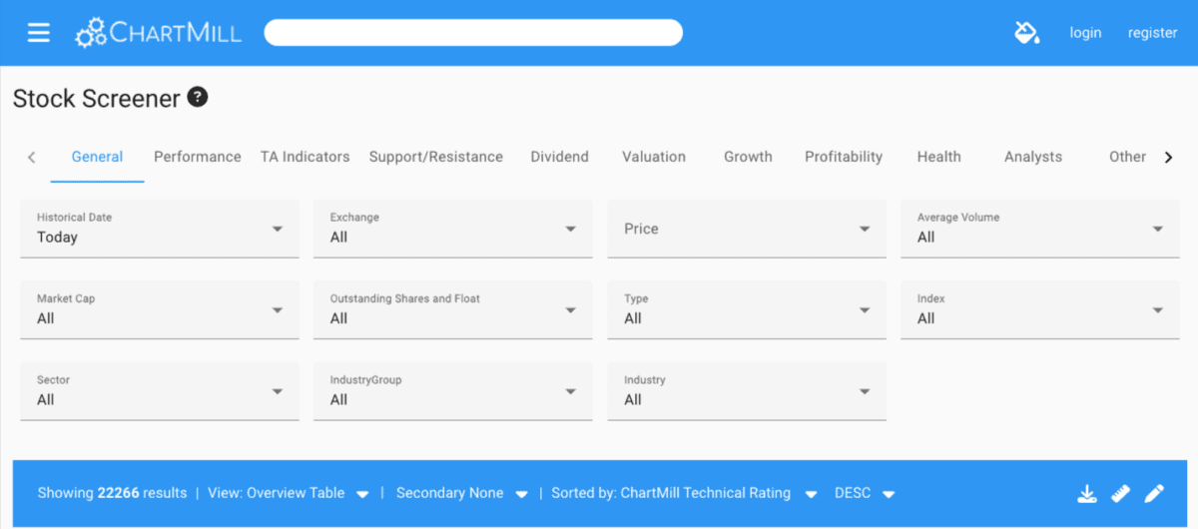Screen dimensions: 1198x529
Task: Open the paint bucket theme icon
Action: (x=1027, y=33)
